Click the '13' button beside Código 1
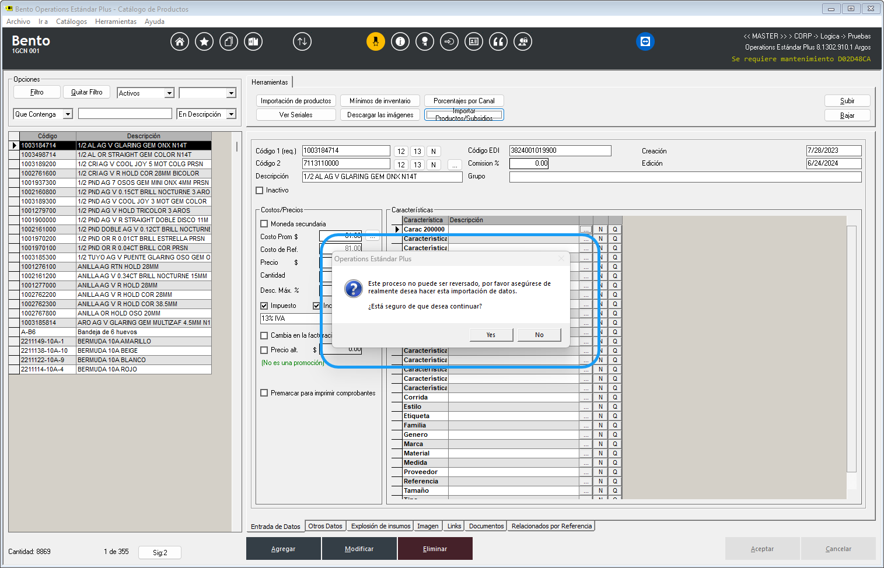Viewport: 884px width, 568px height. 417,151
